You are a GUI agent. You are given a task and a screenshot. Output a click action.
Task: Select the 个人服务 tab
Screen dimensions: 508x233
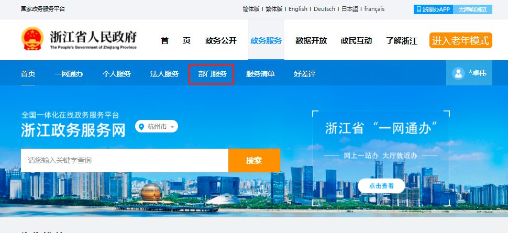tap(117, 74)
